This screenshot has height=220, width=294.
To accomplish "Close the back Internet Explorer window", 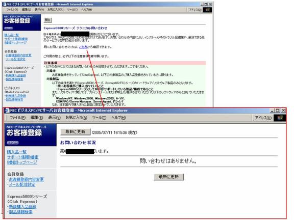I will [x=210, y=4].
